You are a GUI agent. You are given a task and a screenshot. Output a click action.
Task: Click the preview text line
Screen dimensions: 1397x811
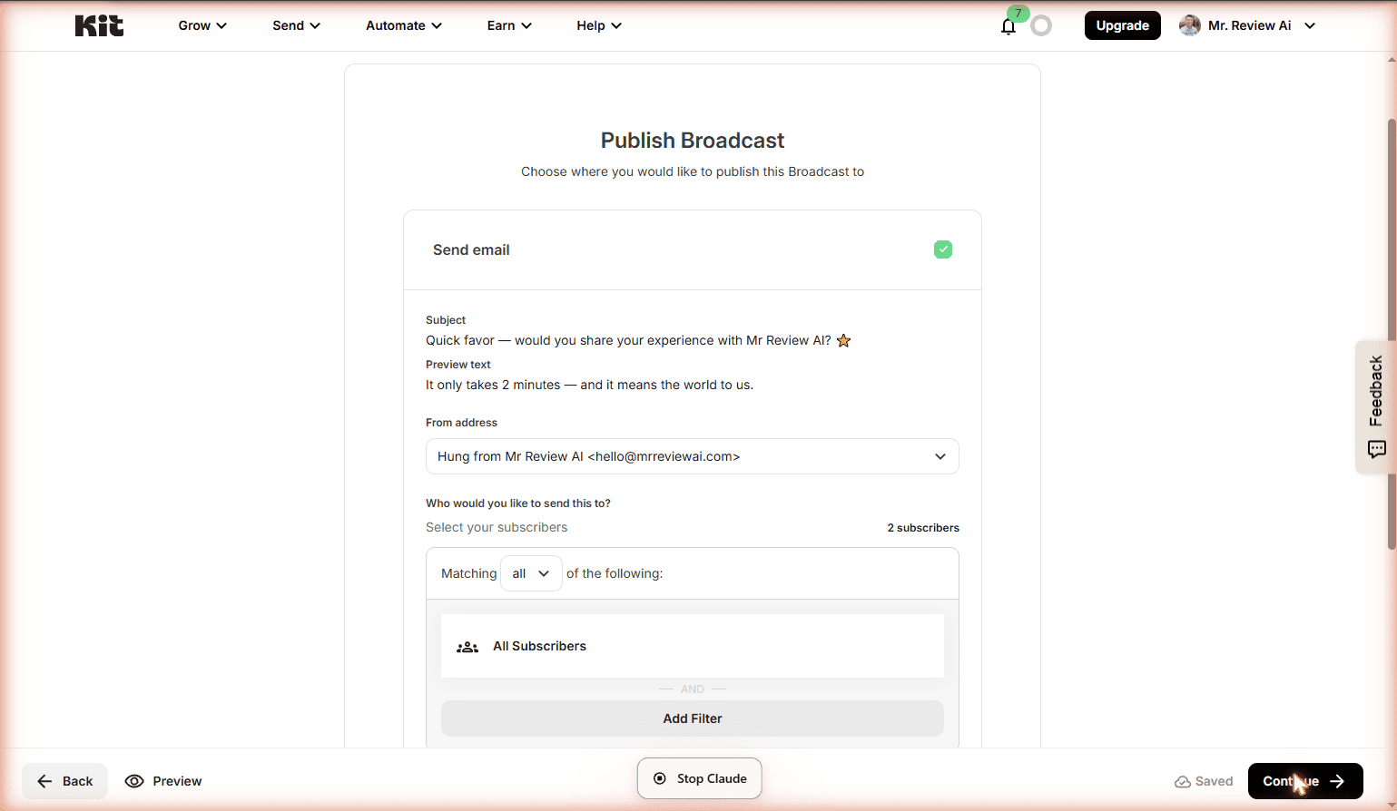tap(589, 385)
